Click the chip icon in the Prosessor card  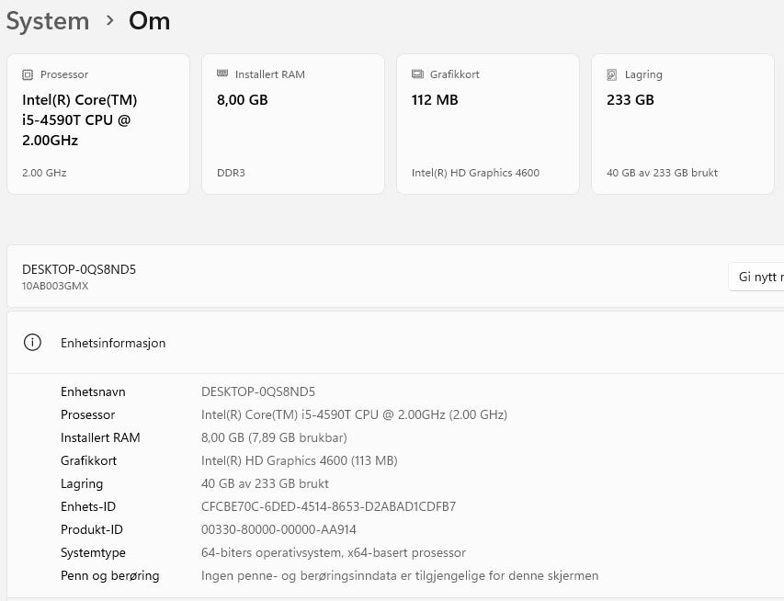(x=28, y=75)
